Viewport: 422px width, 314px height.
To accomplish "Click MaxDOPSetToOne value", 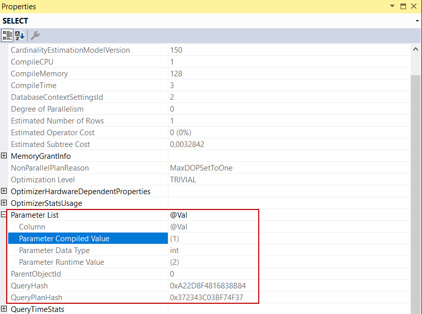I will (201, 168).
